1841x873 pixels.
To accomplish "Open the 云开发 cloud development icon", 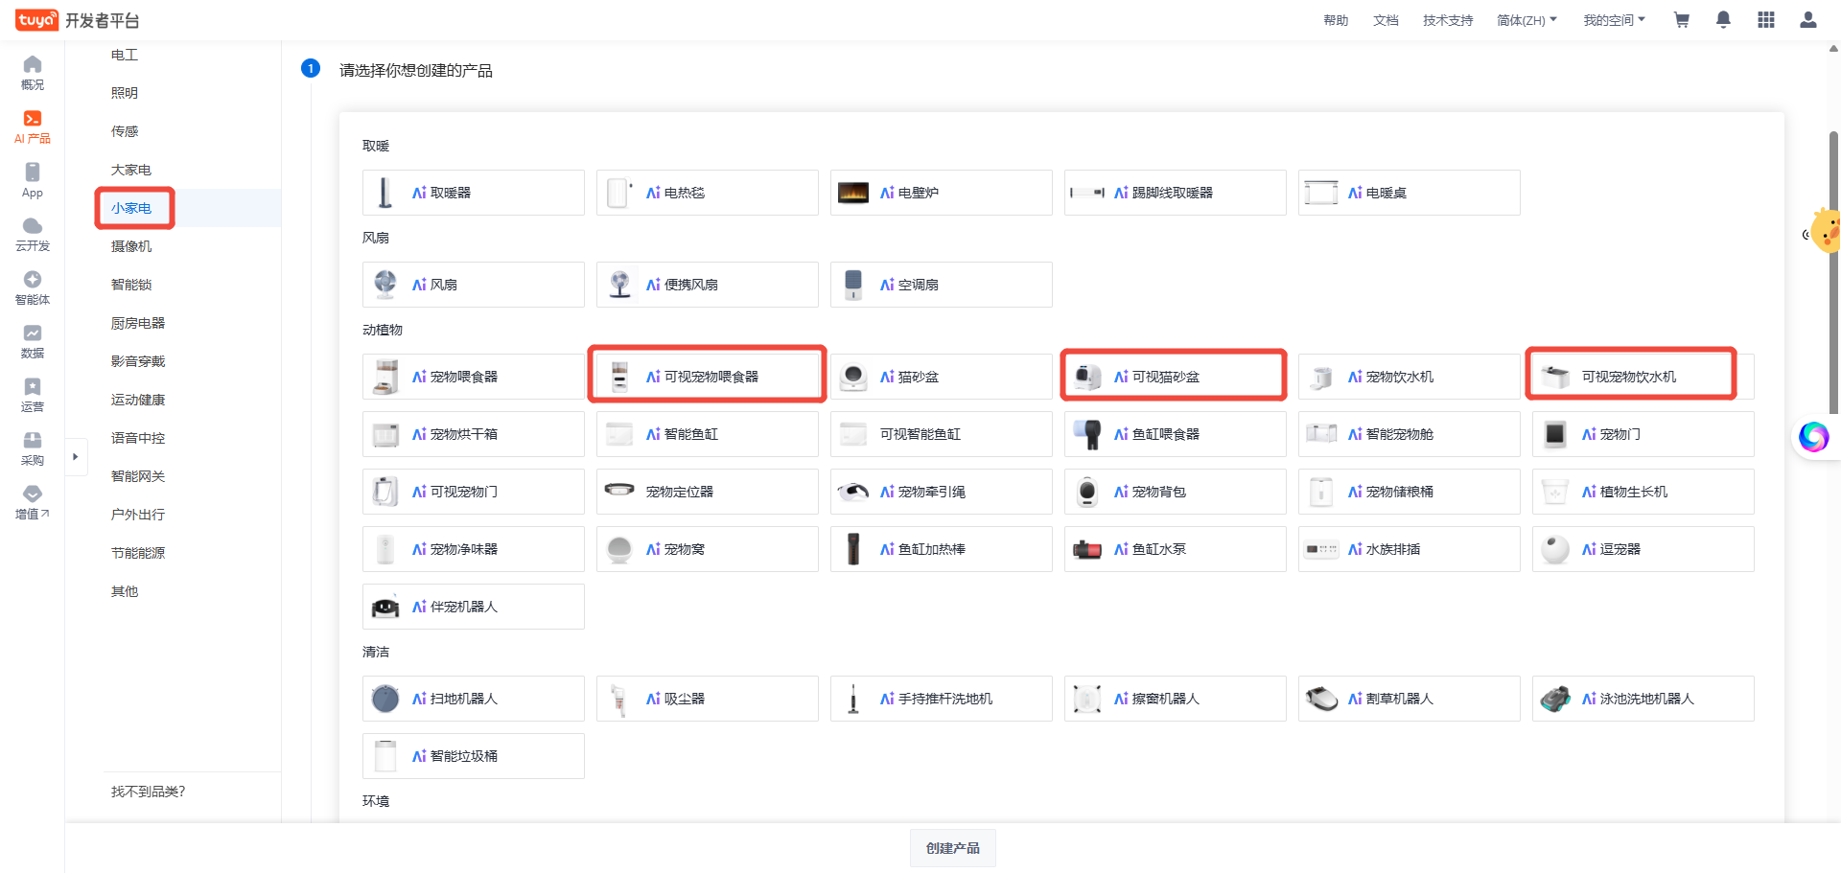I will tap(33, 234).
